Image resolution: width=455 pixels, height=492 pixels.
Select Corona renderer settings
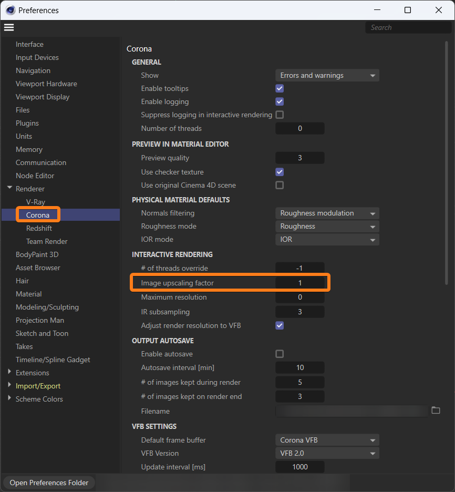click(x=38, y=216)
